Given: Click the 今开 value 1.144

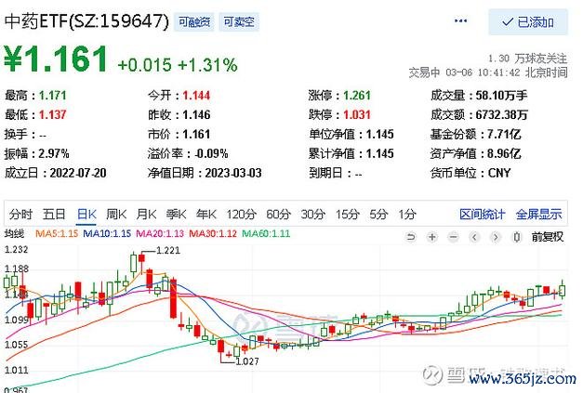Looking at the screenshot, I should coord(196,96).
